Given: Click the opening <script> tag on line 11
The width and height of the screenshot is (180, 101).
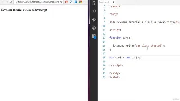Looking at the screenshot, I should [x=115, y=30].
